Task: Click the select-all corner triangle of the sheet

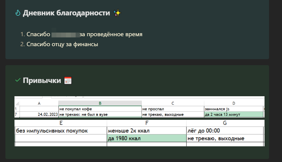Action: 17,103
